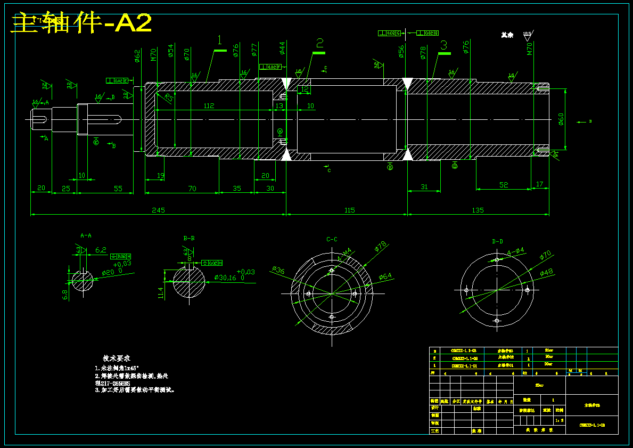
Task: Pick the 135 right segment dimension
Action: tap(478, 210)
